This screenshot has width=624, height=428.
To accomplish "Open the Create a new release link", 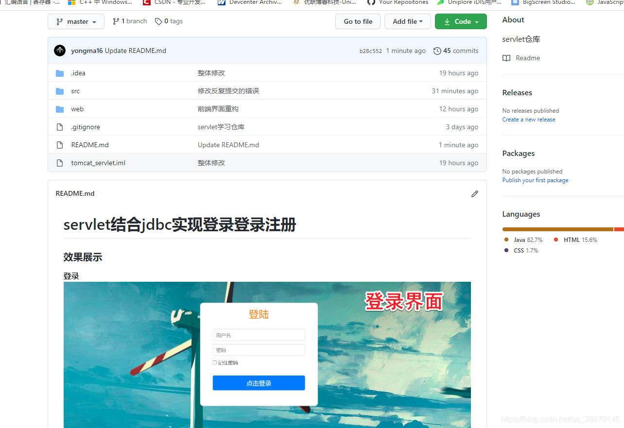I will (x=528, y=119).
